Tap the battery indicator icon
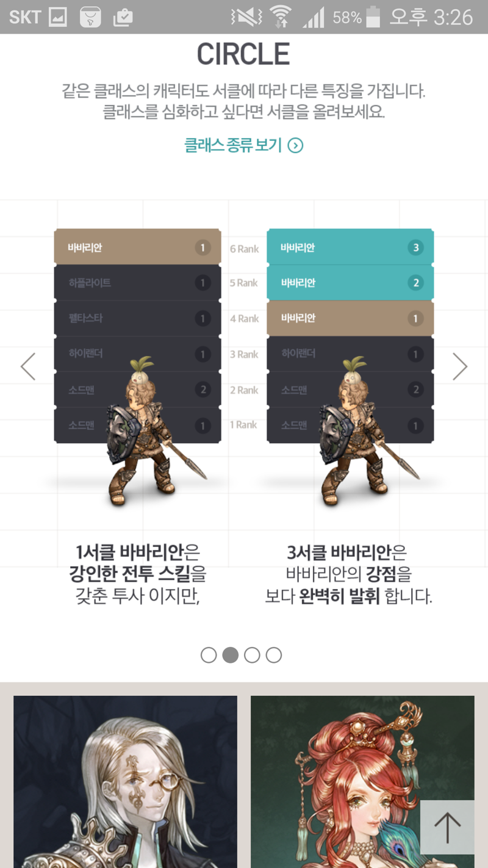 373,17
